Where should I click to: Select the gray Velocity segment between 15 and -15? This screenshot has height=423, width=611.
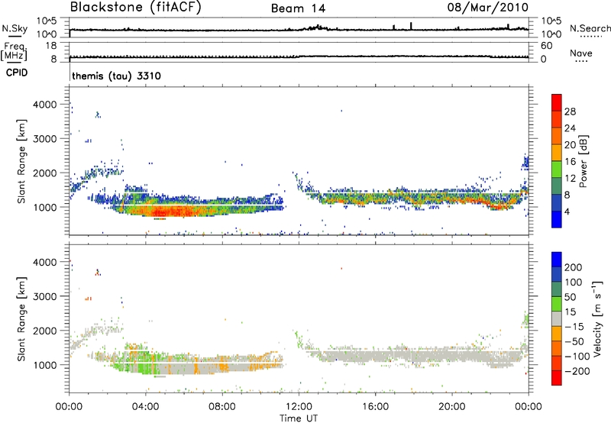click(x=557, y=318)
